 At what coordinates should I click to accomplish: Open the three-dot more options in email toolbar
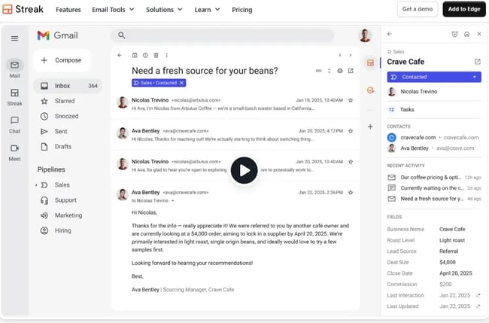[x=166, y=55]
